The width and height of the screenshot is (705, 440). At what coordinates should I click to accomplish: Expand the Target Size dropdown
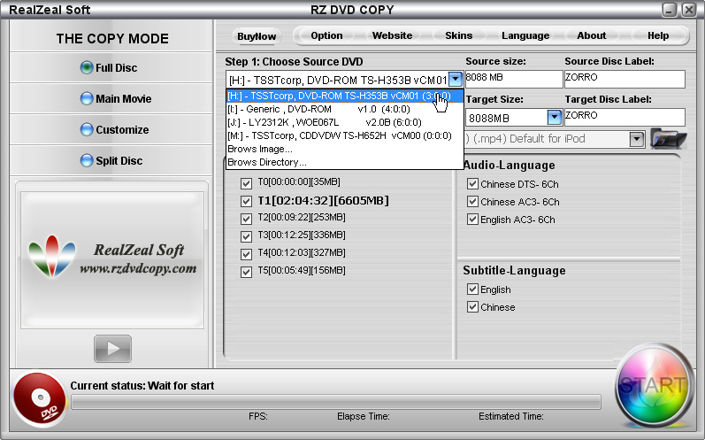[555, 118]
